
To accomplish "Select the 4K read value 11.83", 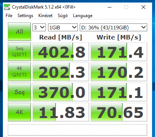I will pos(61,112).
